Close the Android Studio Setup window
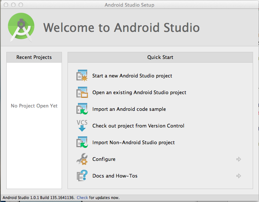 6,5
